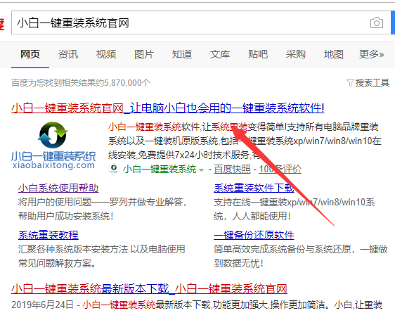Open the 百度快照 cached link
This screenshot has height=313, width=395.
coord(232,169)
